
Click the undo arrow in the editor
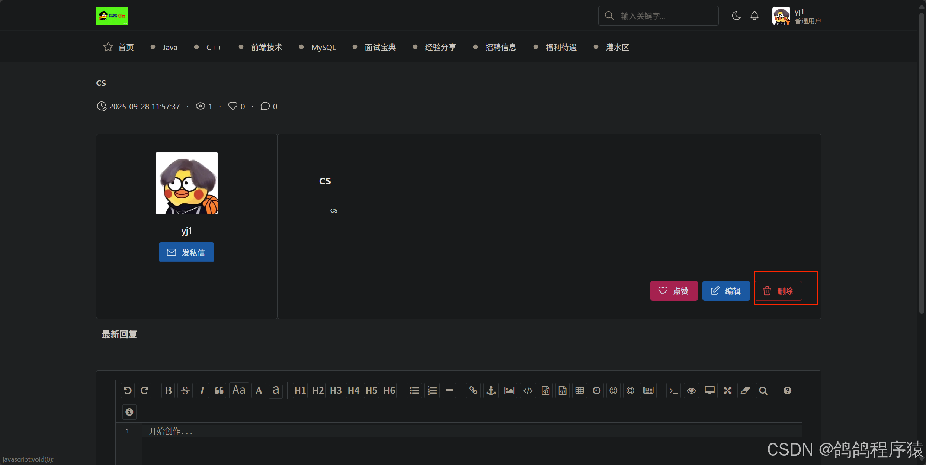(x=128, y=390)
